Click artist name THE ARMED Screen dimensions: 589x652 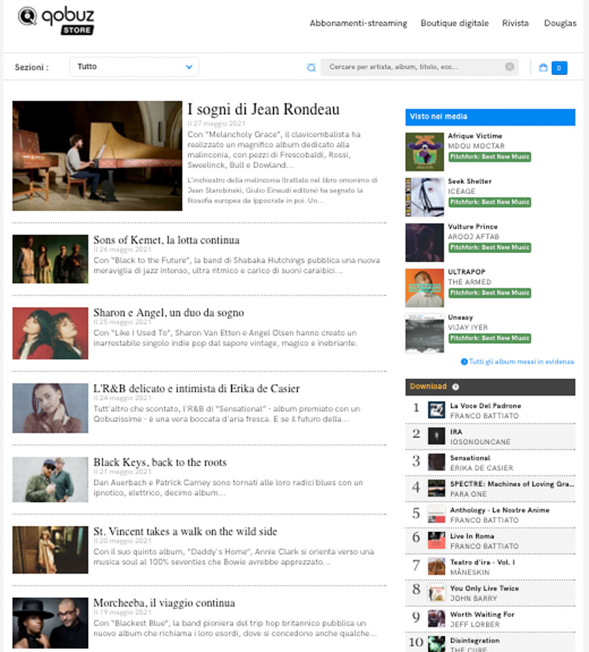(470, 282)
